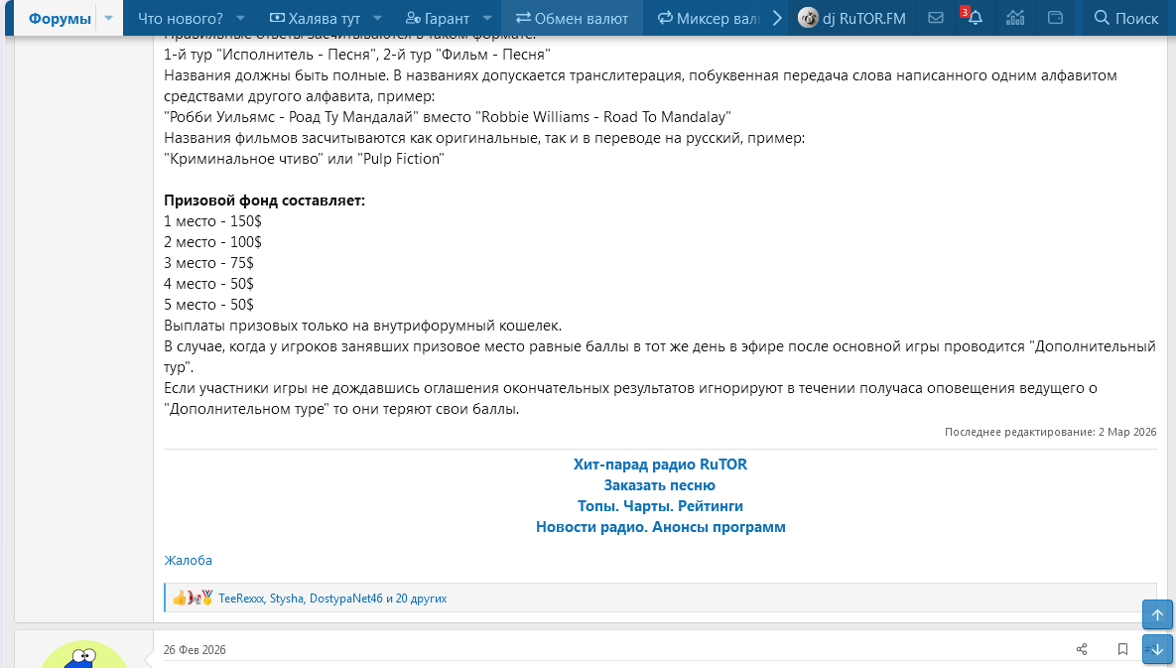Screen dimensions: 1176x668
Task: Bookmark the post dated 26 Фев 2026
Action: (x=1122, y=649)
